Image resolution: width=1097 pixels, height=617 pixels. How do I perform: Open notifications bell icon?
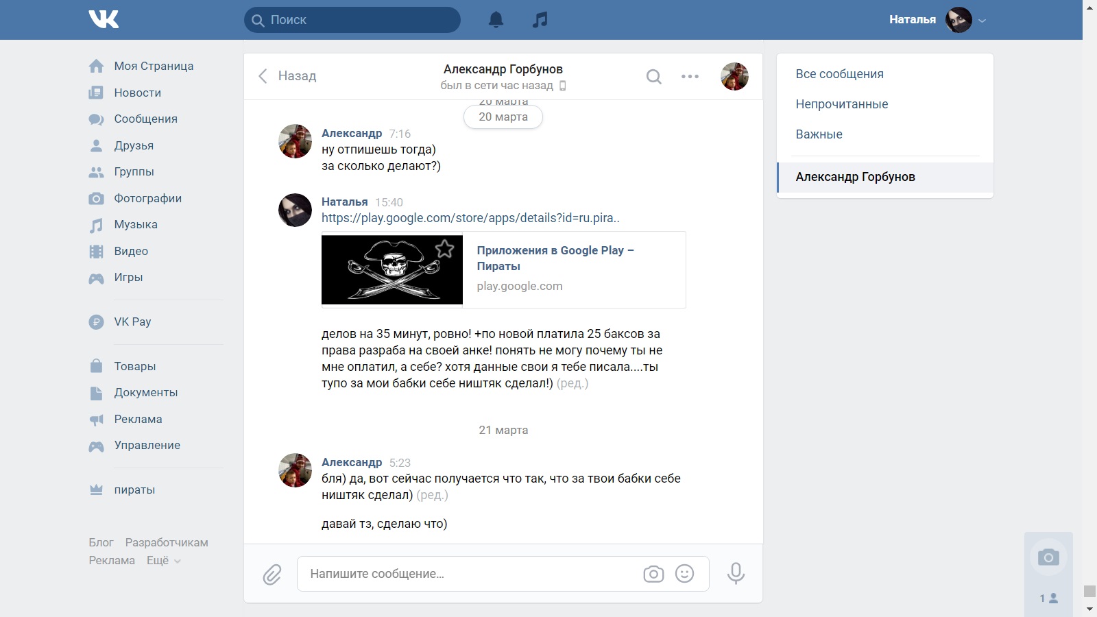point(496,20)
